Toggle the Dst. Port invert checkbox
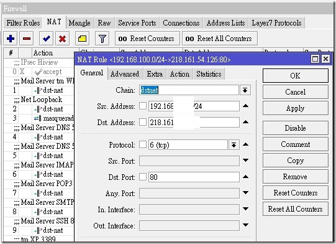The image size is (336, 244). [x=143, y=177]
